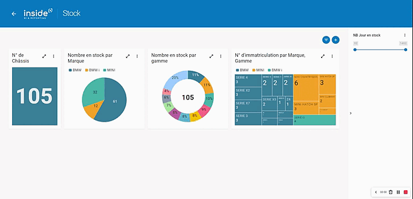Expand the Nombre en stock par Marque chart
This screenshot has width=413, height=199.
click(x=128, y=56)
